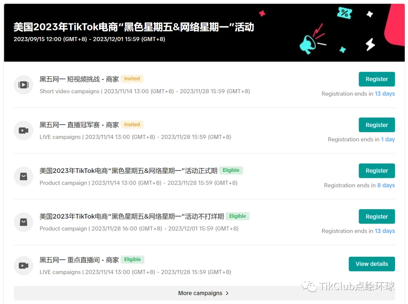Click the camera icon beside 黑五网一 重点直播间

click(x=23, y=265)
